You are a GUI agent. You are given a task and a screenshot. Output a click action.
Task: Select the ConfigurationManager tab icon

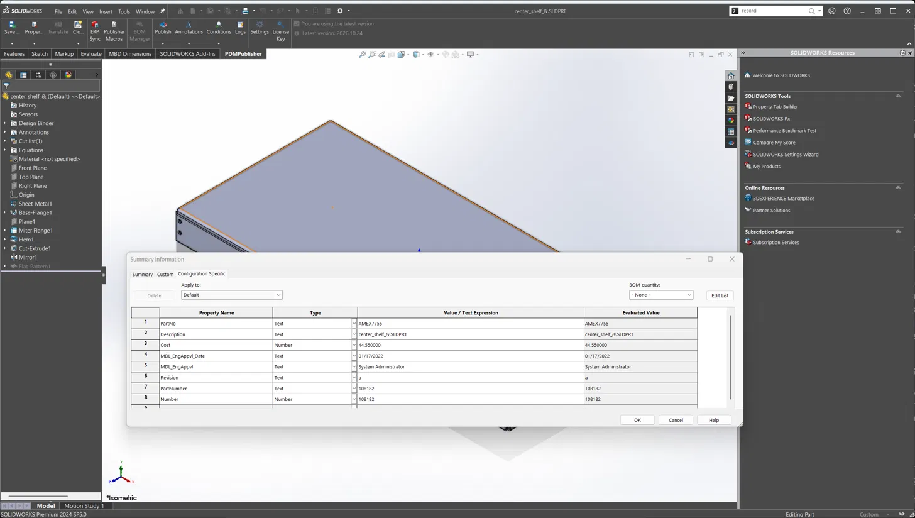[x=38, y=75]
